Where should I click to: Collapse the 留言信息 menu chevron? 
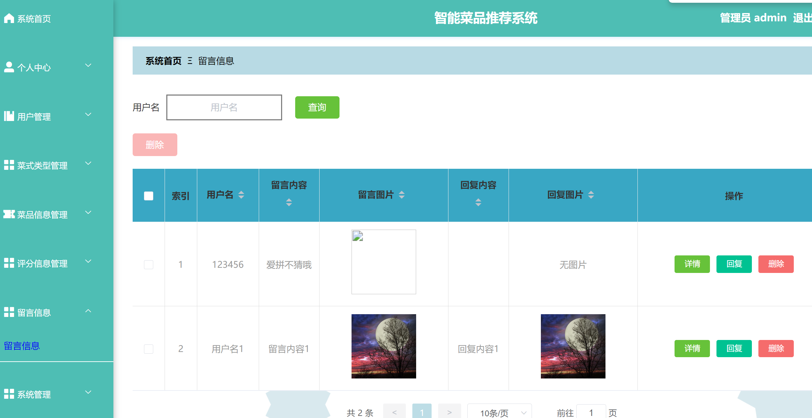coord(89,311)
